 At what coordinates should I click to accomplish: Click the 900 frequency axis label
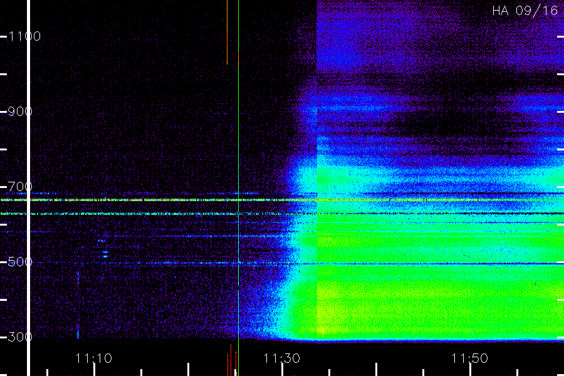[x=20, y=112]
